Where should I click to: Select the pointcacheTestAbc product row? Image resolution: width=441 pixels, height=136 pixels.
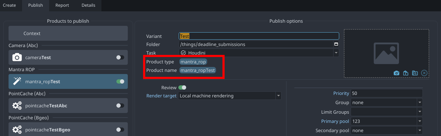(x=68, y=106)
